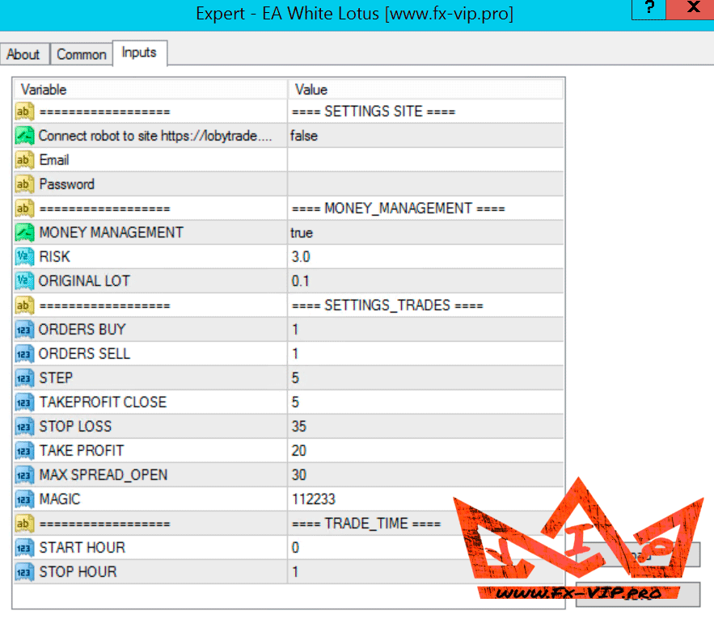
Task: Switch to the About tab
Action: (x=23, y=54)
